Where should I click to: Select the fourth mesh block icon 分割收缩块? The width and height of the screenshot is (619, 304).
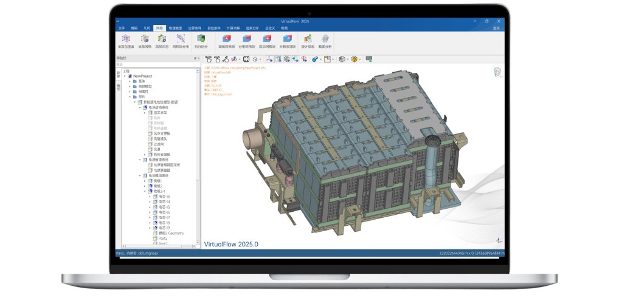click(288, 41)
